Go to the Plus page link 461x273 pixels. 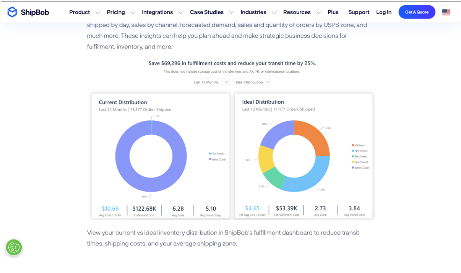[x=333, y=12]
